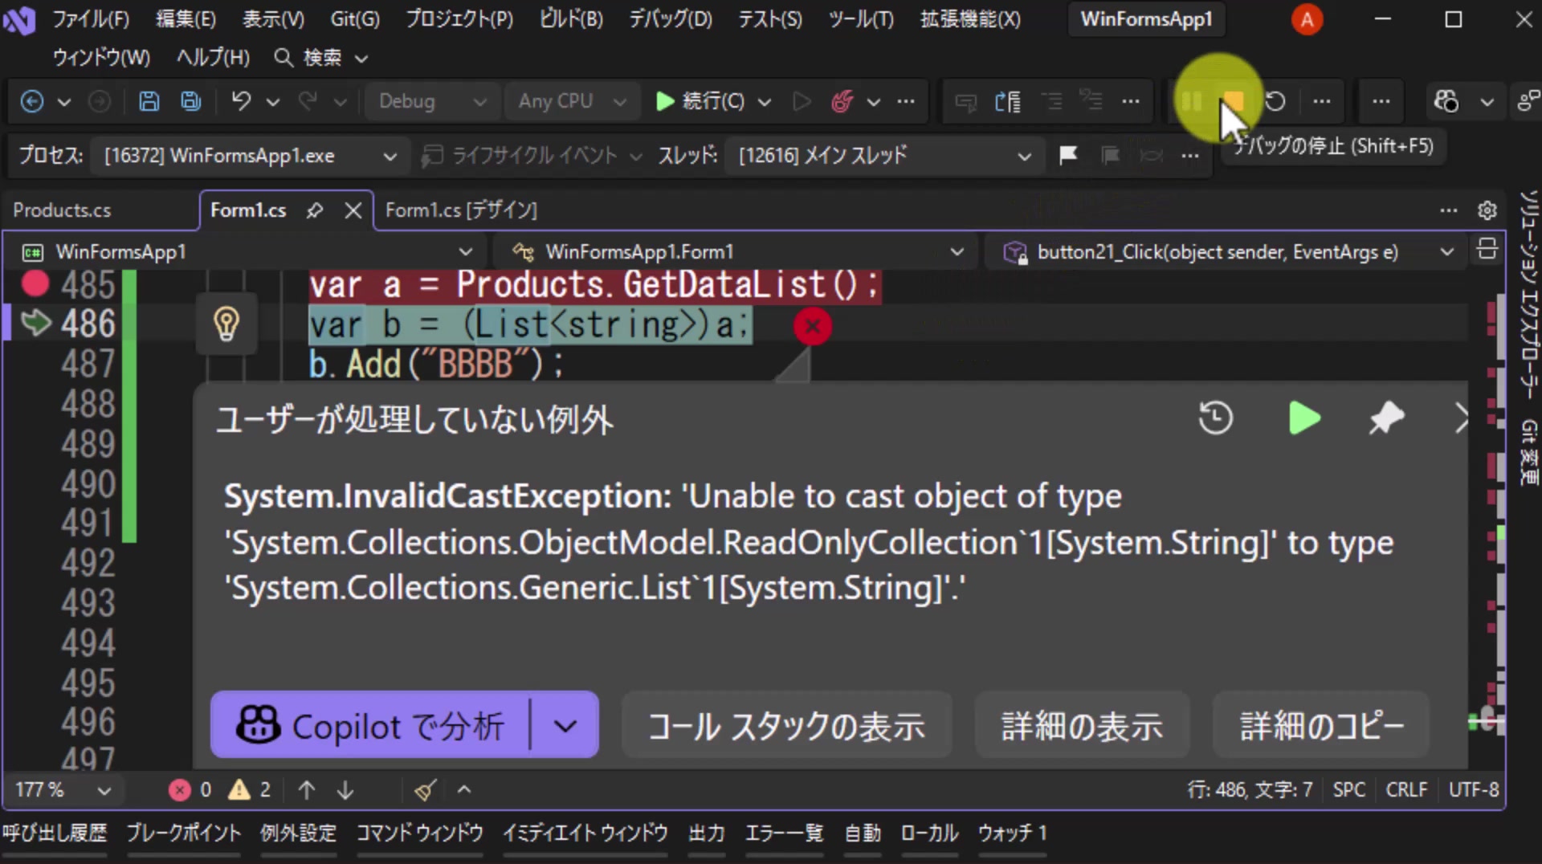Go to previous issue with up arrow

pyautogui.click(x=307, y=790)
